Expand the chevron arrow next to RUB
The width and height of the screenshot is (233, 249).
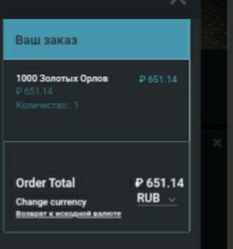(x=172, y=200)
